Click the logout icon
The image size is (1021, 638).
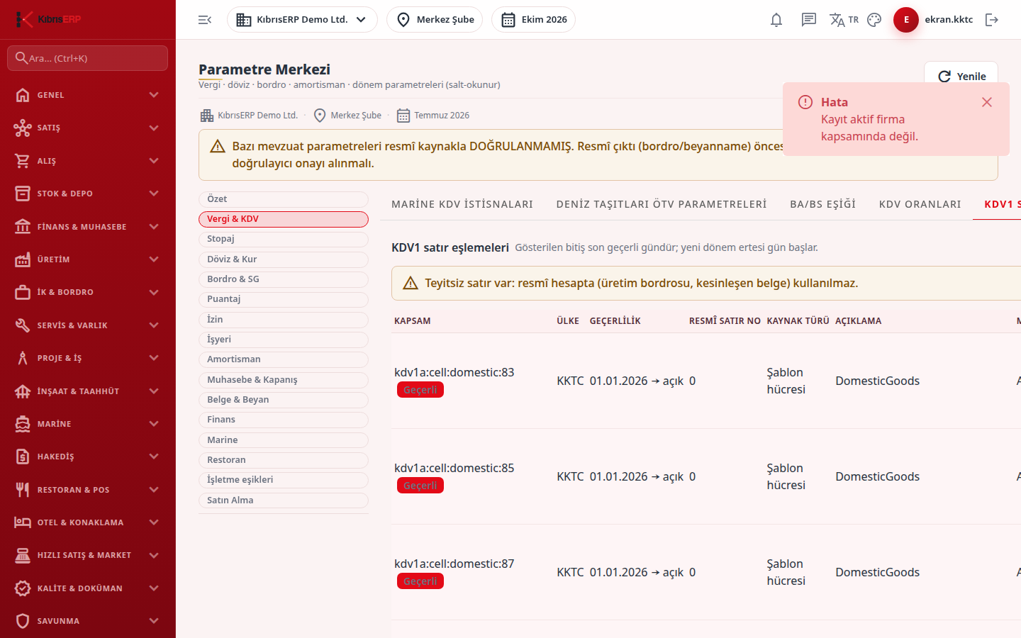(992, 20)
